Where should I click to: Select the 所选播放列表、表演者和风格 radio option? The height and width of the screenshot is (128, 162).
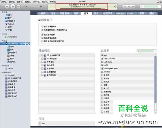pyautogui.click(x=43, y=30)
